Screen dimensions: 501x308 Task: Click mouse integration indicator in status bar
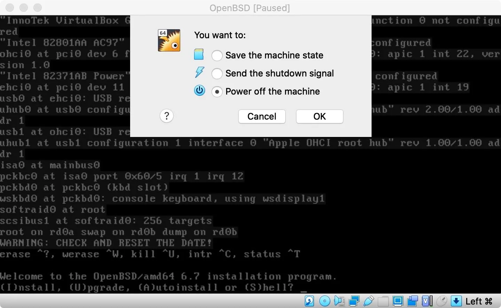[442, 301]
